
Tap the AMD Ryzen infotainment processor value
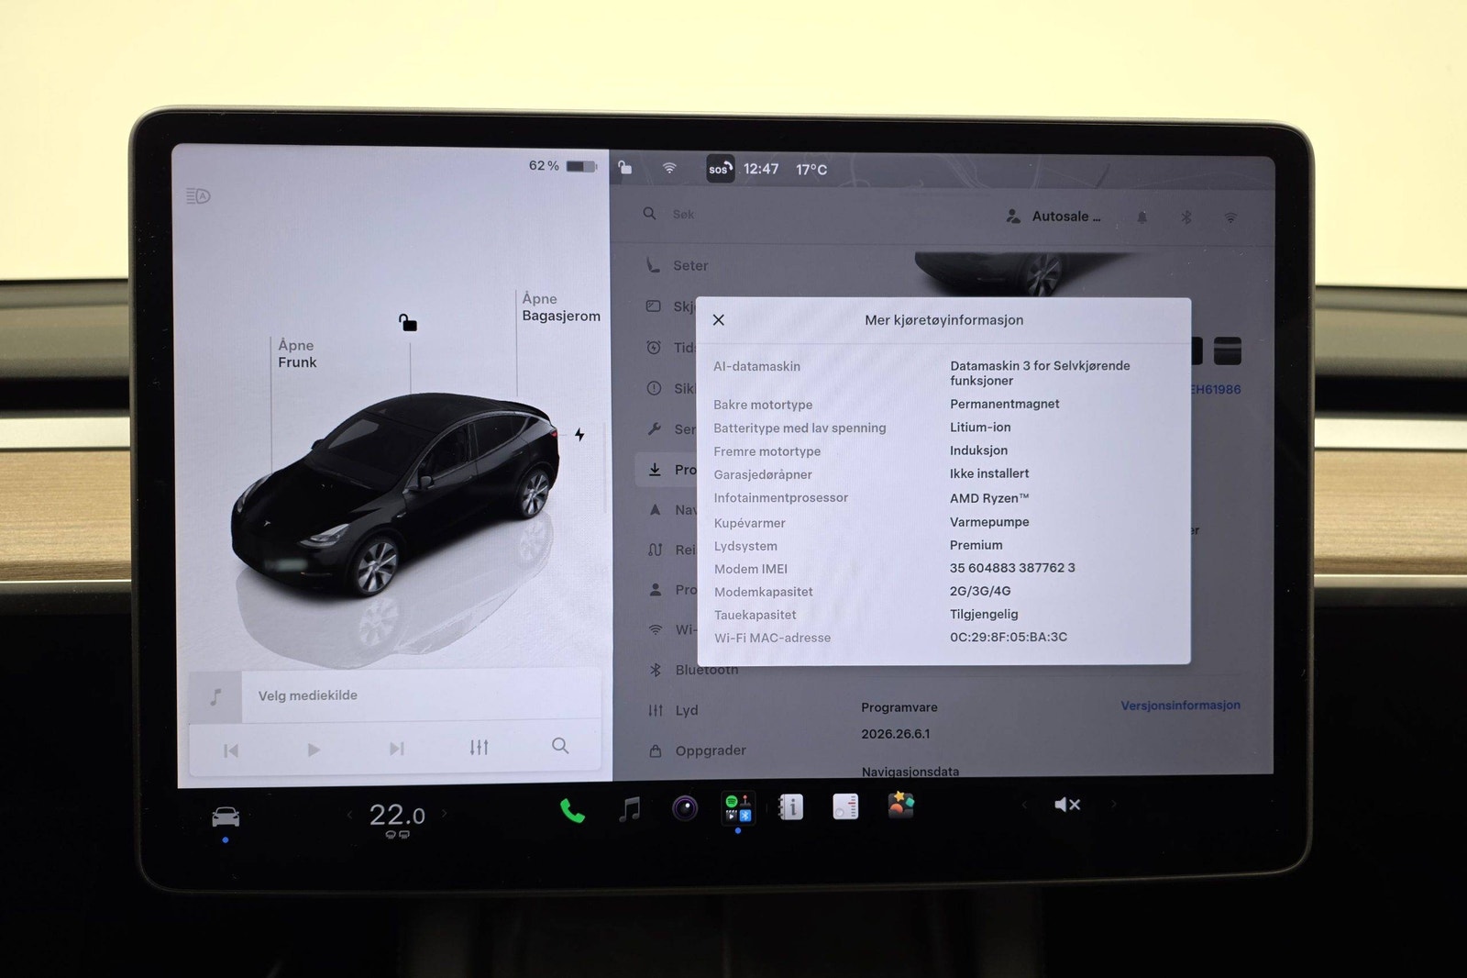click(989, 498)
